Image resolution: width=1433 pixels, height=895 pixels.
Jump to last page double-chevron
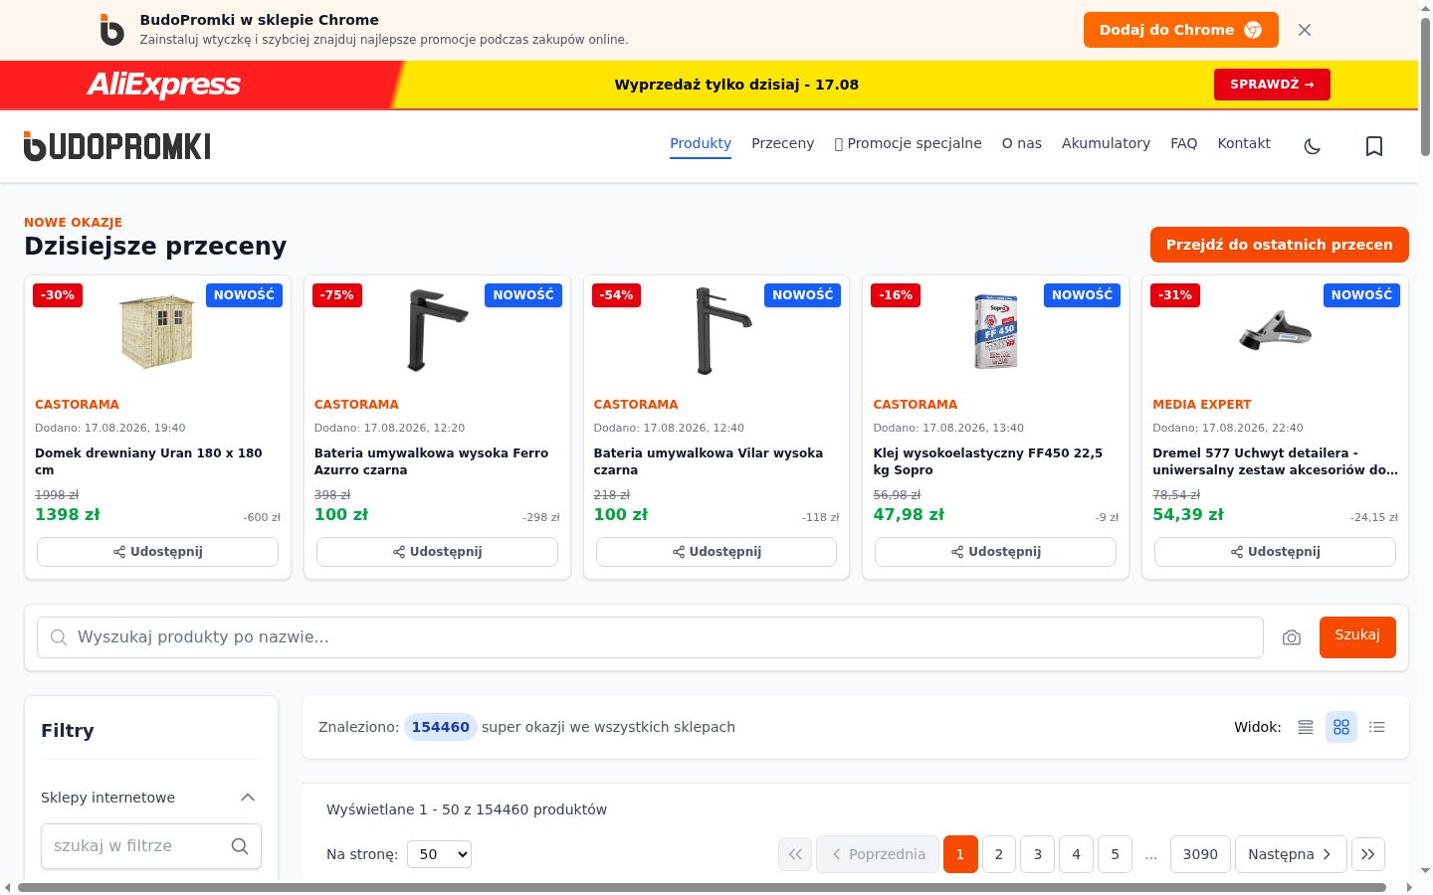[x=1368, y=854]
